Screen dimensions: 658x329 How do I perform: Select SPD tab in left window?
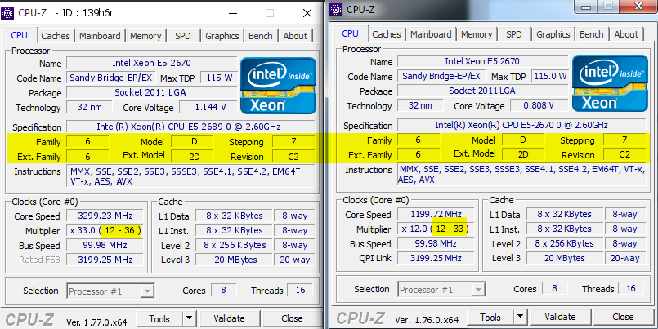tap(183, 36)
